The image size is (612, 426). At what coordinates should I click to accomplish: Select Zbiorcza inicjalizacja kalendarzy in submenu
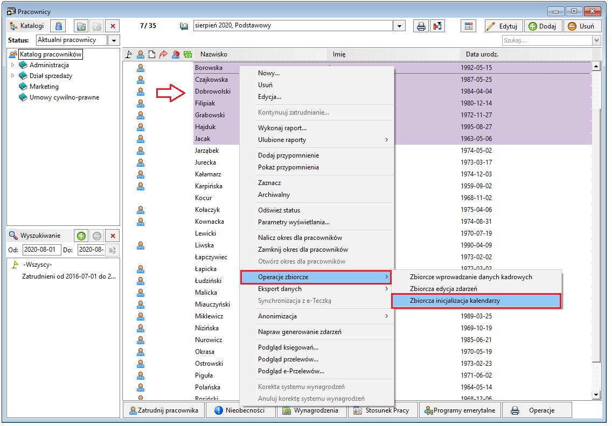tap(476, 301)
